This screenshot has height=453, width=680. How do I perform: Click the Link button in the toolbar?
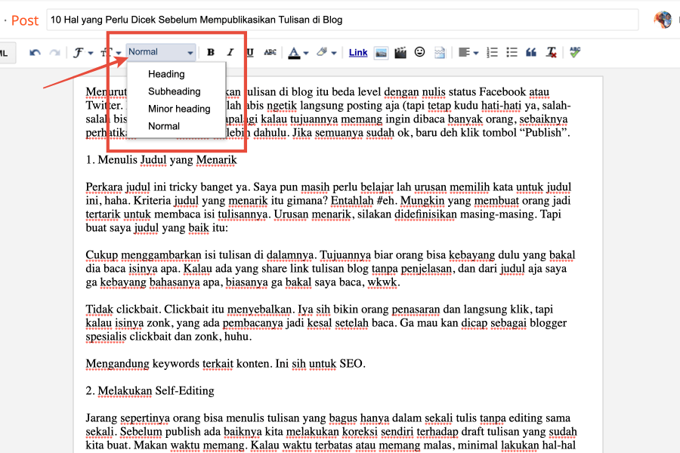tap(358, 52)
